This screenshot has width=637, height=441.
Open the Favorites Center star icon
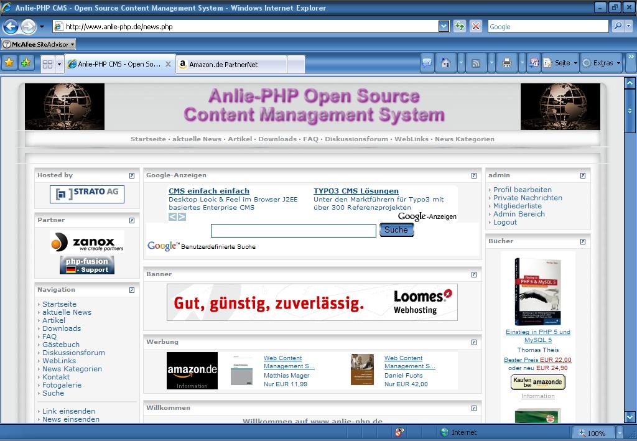tap(9, 63)
